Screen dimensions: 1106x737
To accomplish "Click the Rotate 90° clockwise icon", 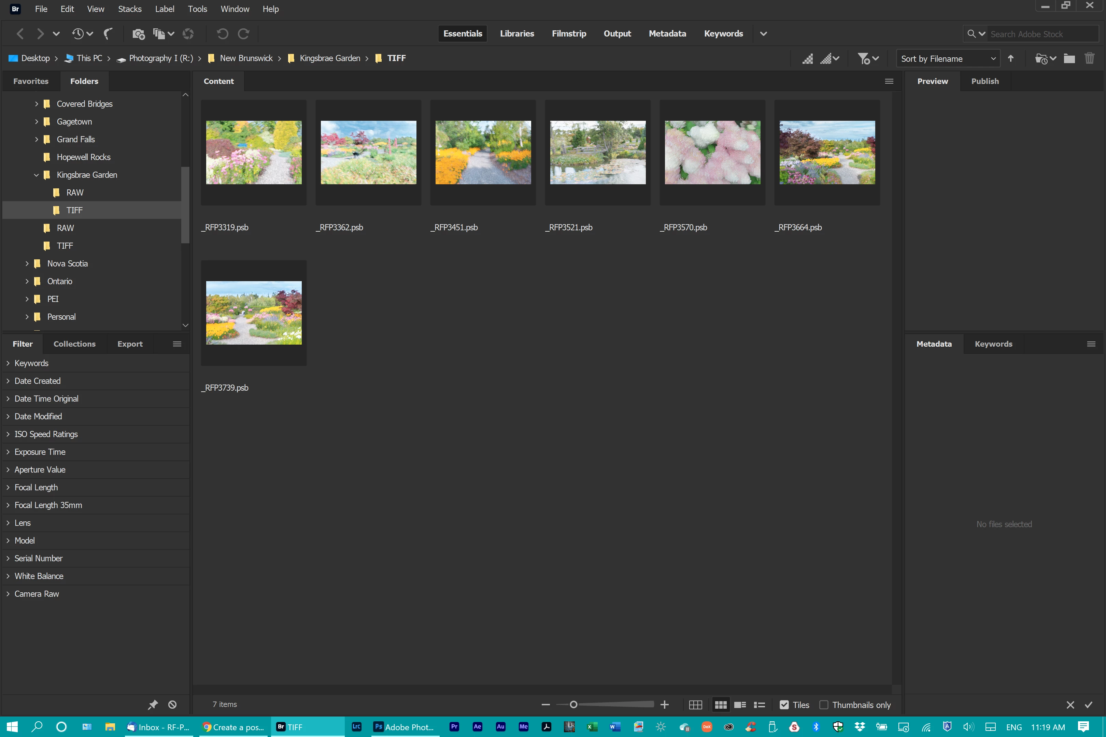I will click(x=244, y=33).
